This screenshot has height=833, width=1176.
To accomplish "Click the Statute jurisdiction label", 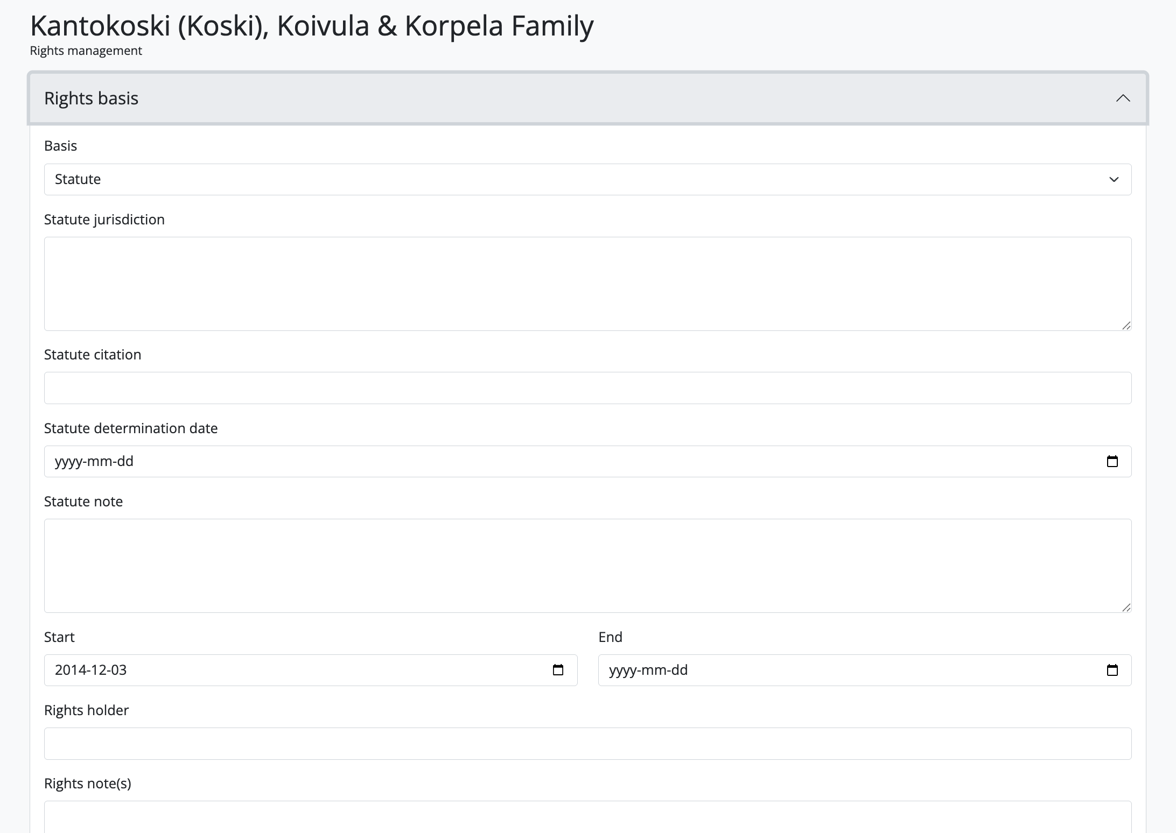I will click(x=104, y=220).
